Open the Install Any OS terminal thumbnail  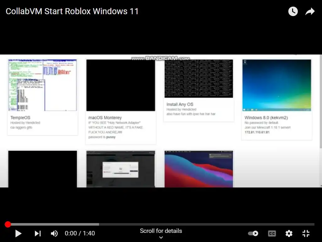(199, 78)
